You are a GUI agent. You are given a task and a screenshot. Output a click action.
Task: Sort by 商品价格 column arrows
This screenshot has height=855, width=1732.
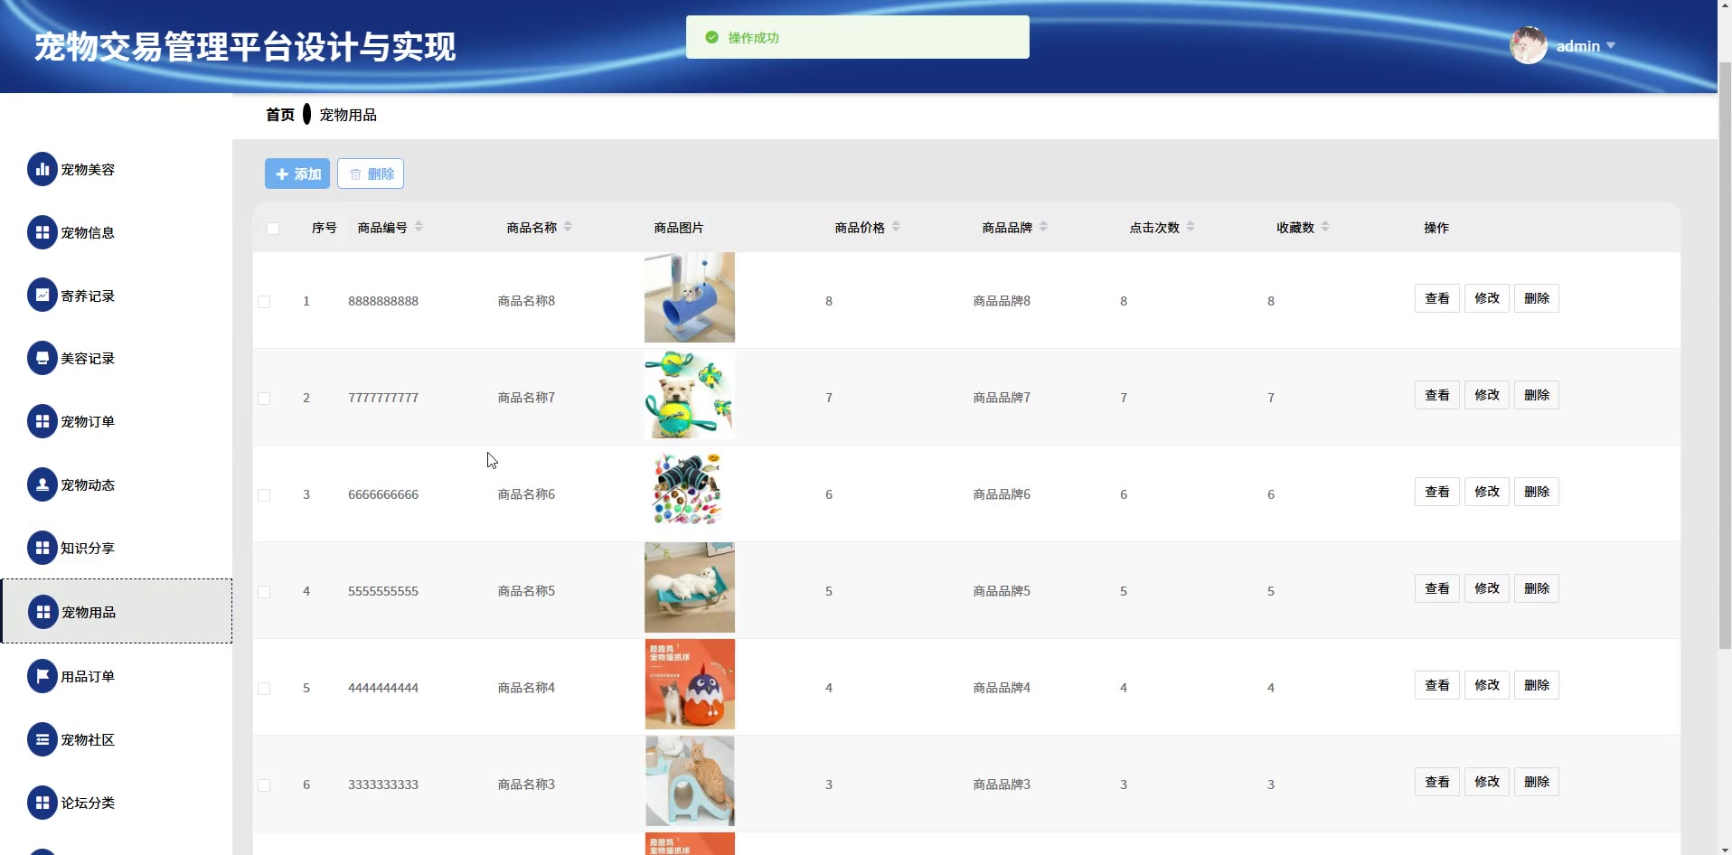coord(896,227)
